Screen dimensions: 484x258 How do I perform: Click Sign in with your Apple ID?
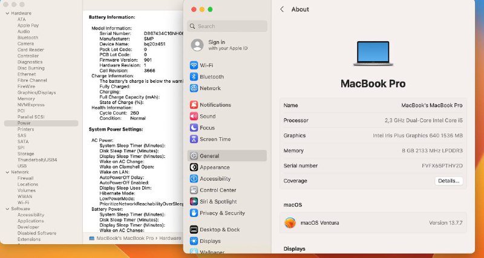228,45
